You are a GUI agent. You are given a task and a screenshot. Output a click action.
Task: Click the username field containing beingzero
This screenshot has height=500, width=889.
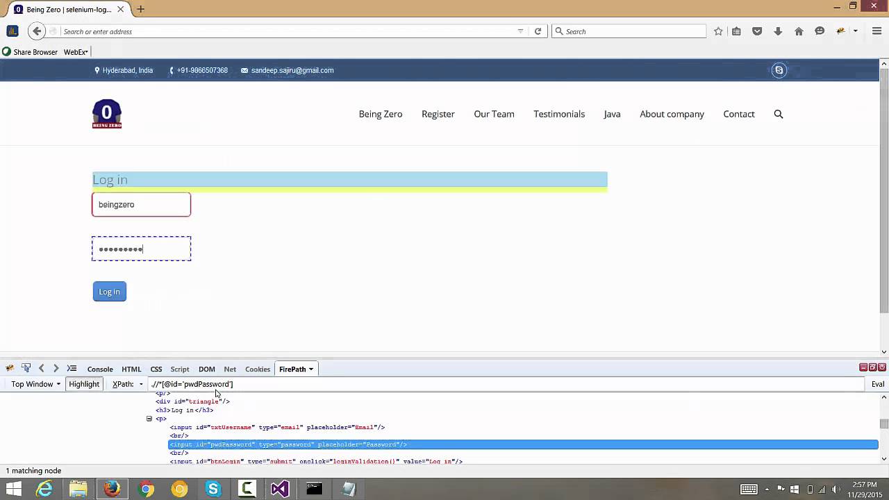(142, 205)
